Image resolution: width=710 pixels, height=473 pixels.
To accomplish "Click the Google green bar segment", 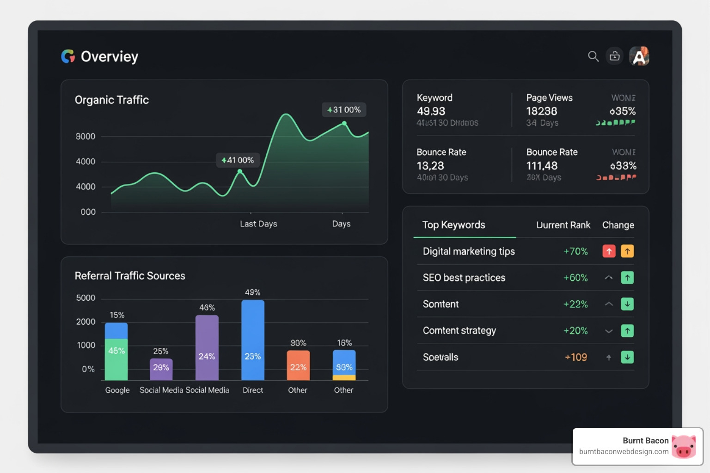I will [116, 359].
